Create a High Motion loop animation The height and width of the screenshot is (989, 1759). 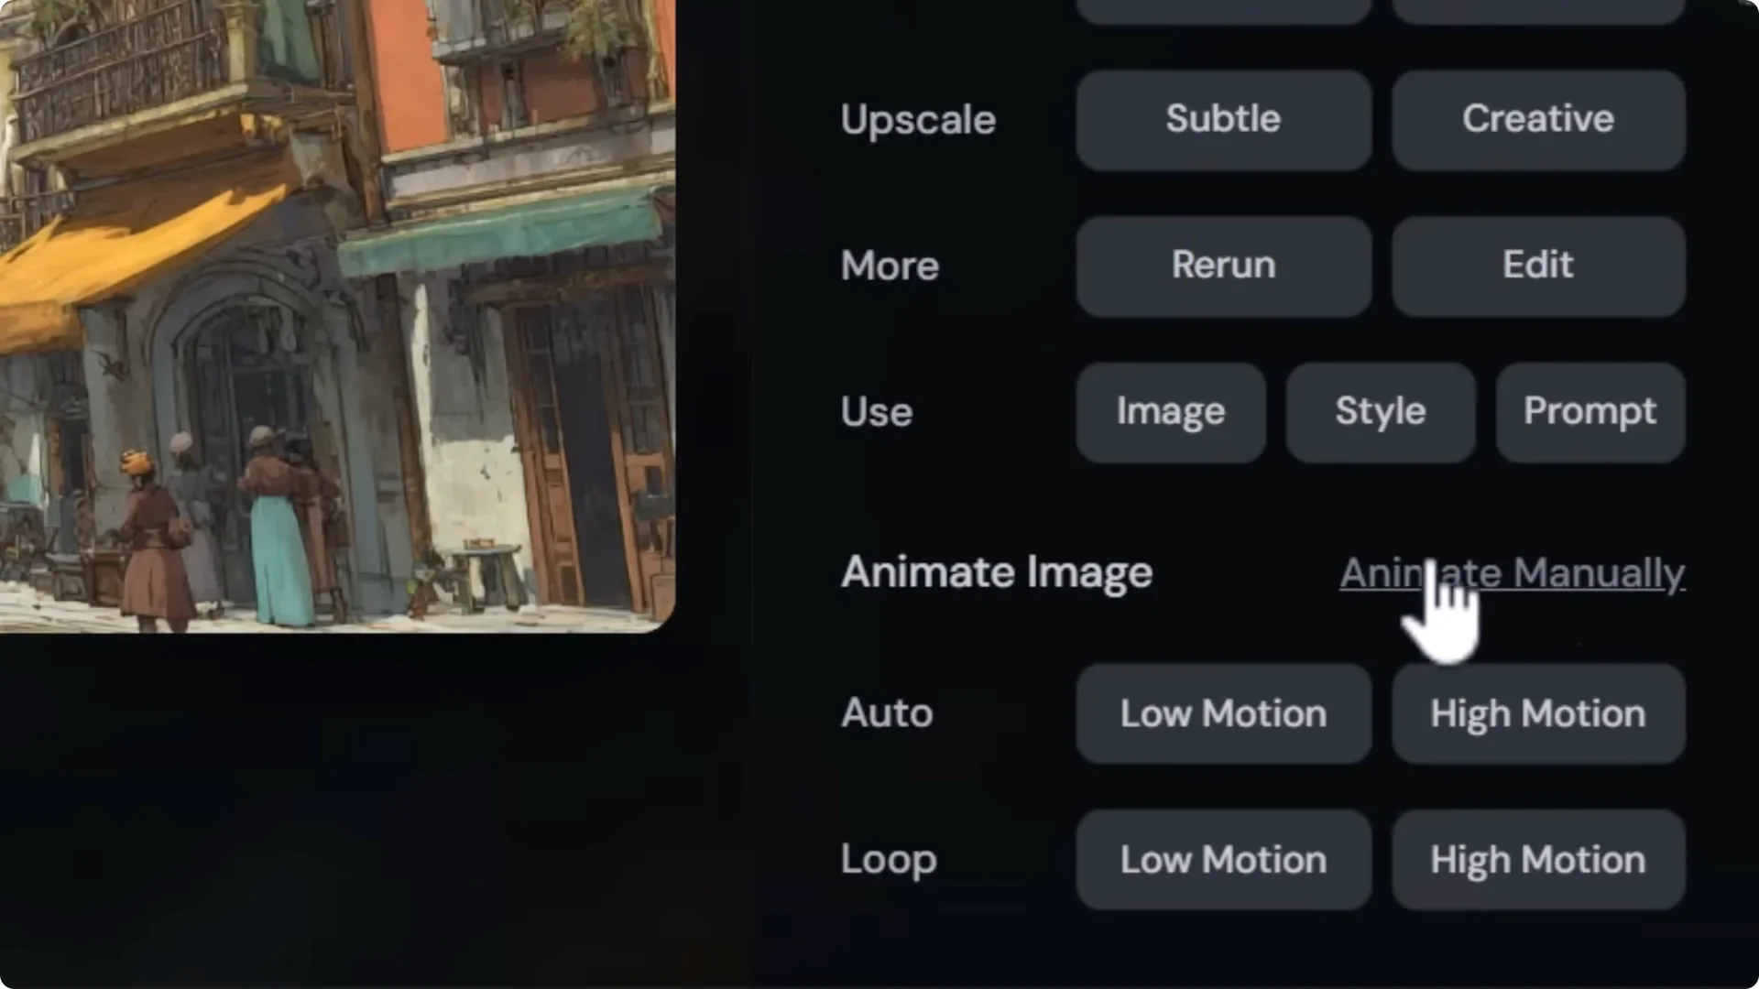[x=1537, y=859]
